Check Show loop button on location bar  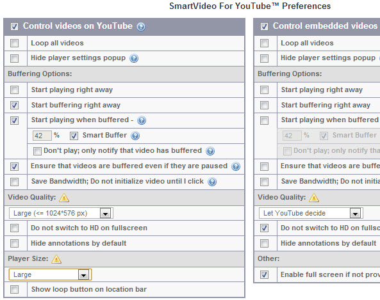point(14,289)
